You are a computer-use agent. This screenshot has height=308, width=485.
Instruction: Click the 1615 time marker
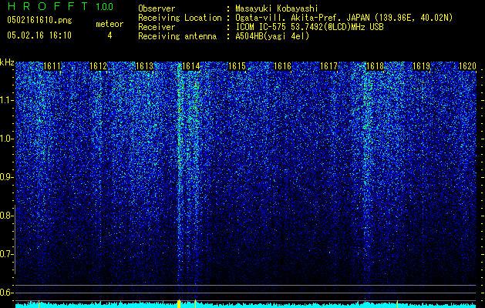(x=237, y=66)
